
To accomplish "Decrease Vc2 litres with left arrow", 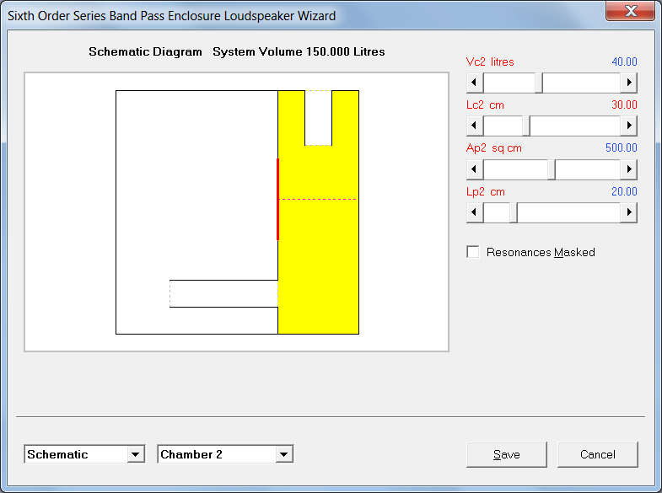I will click(x=475, y=83).
